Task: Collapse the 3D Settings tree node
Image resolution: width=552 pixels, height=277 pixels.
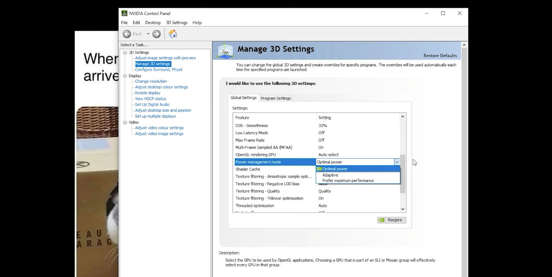Action: (125, 53)
